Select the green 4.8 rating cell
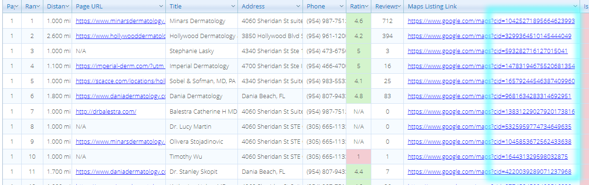Screen dimensions: 589x185 tap(359, 96)
